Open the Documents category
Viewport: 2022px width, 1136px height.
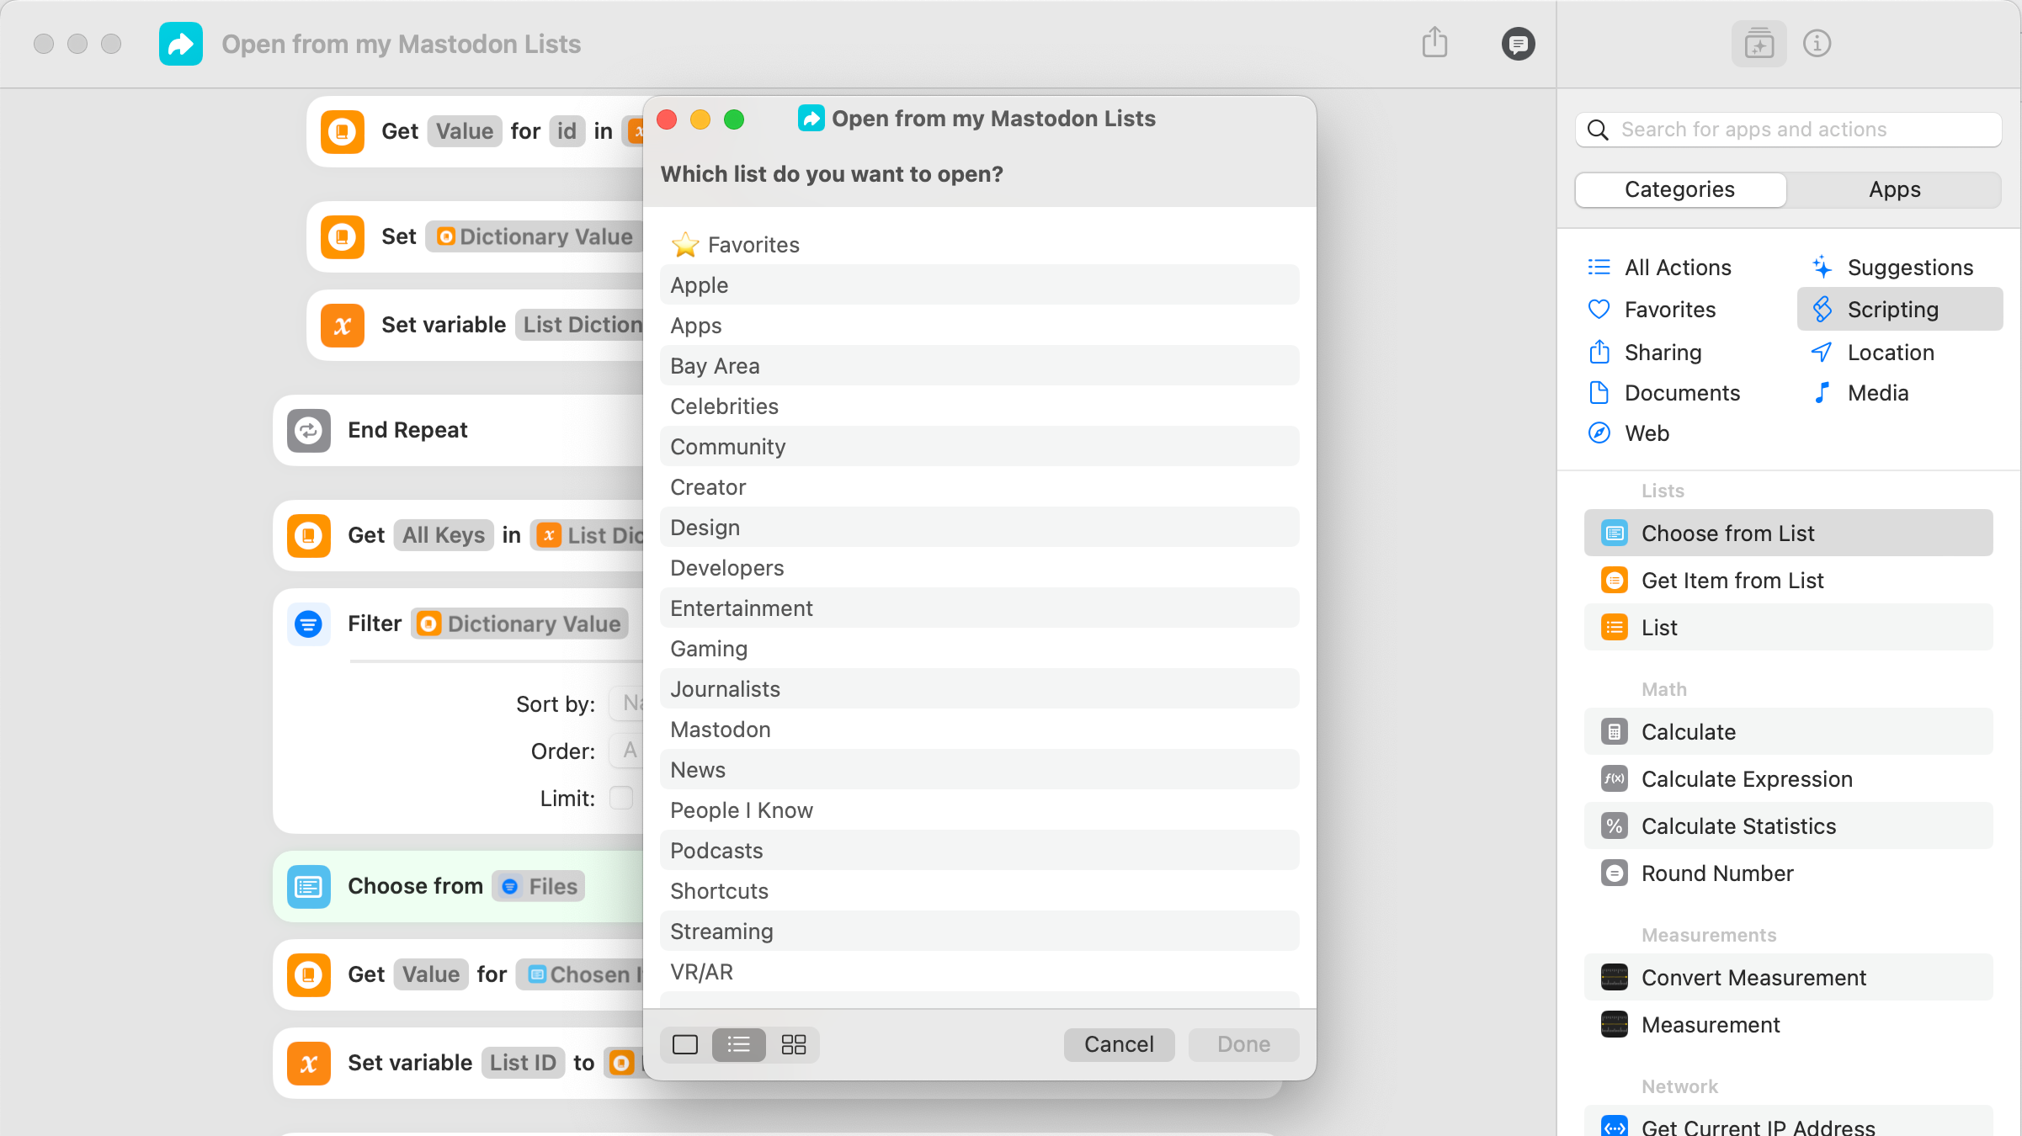[x=1663, y=393]
